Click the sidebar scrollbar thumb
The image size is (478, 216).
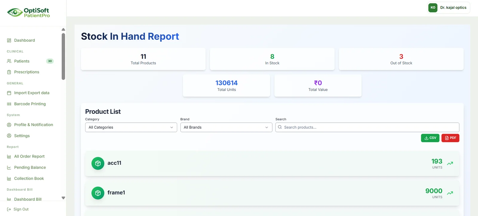tap(63, 56)
